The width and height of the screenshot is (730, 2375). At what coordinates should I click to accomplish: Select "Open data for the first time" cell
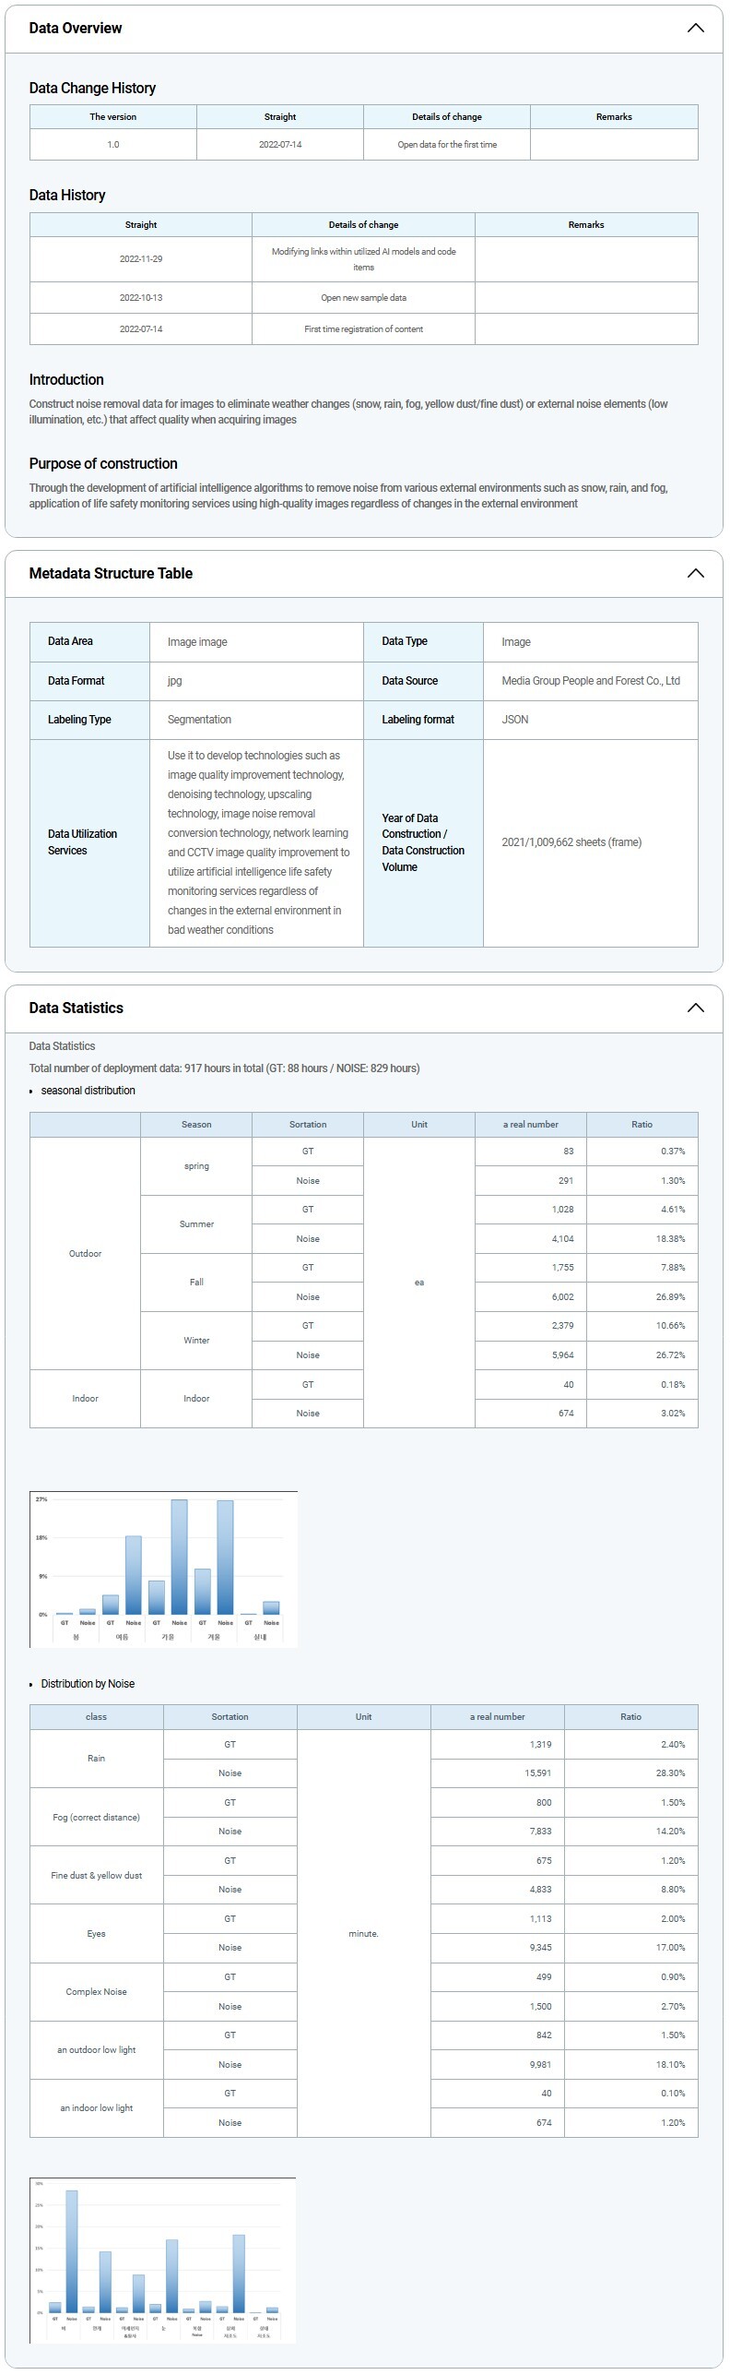[x=447, y=145]
